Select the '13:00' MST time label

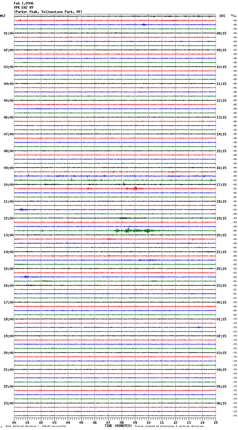[x=9, y=235]
